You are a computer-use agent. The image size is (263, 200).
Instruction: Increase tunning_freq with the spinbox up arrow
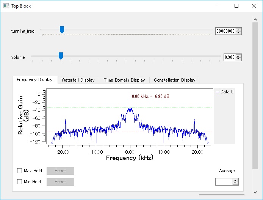click(x=238, y=30)
